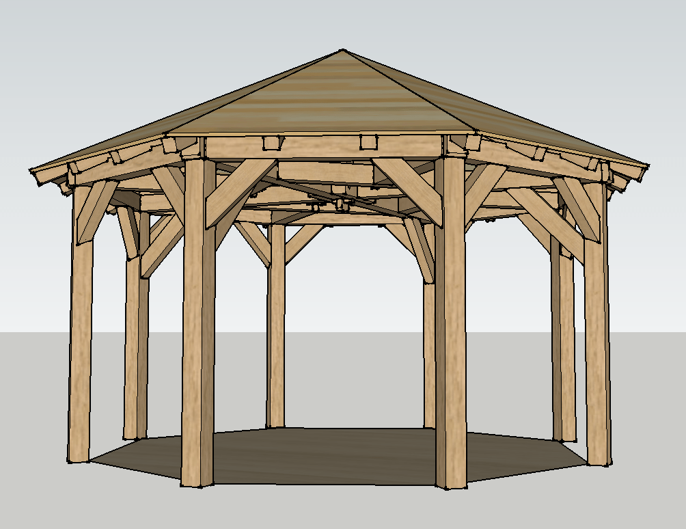The height and width of the screenshot is (529, 686).
Task: Select the far-right outer post
Action: [x=597, y=324]
